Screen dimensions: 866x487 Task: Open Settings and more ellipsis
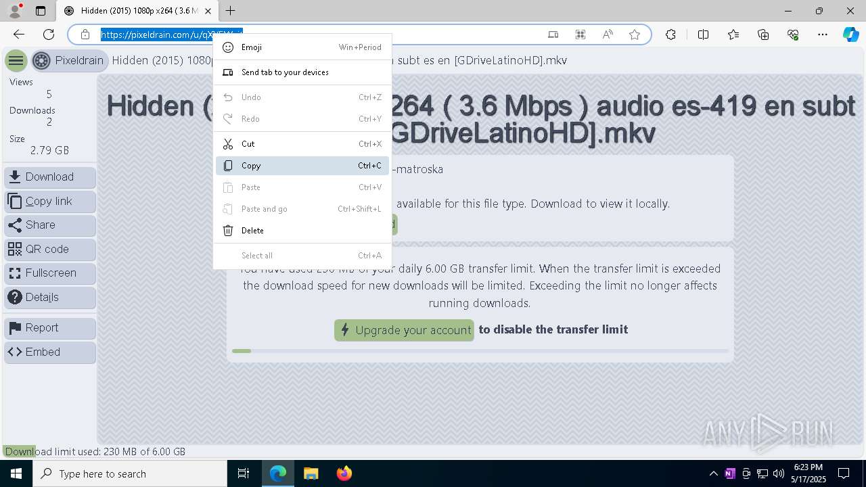pos(823,34)
